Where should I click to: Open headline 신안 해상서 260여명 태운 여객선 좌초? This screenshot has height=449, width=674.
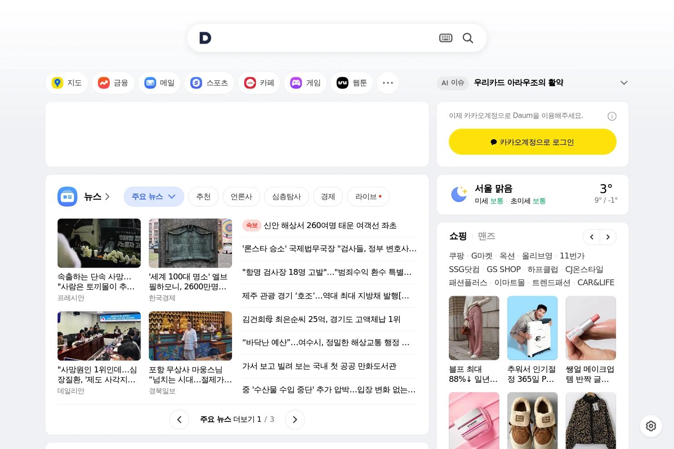click(x=330, y=225)
